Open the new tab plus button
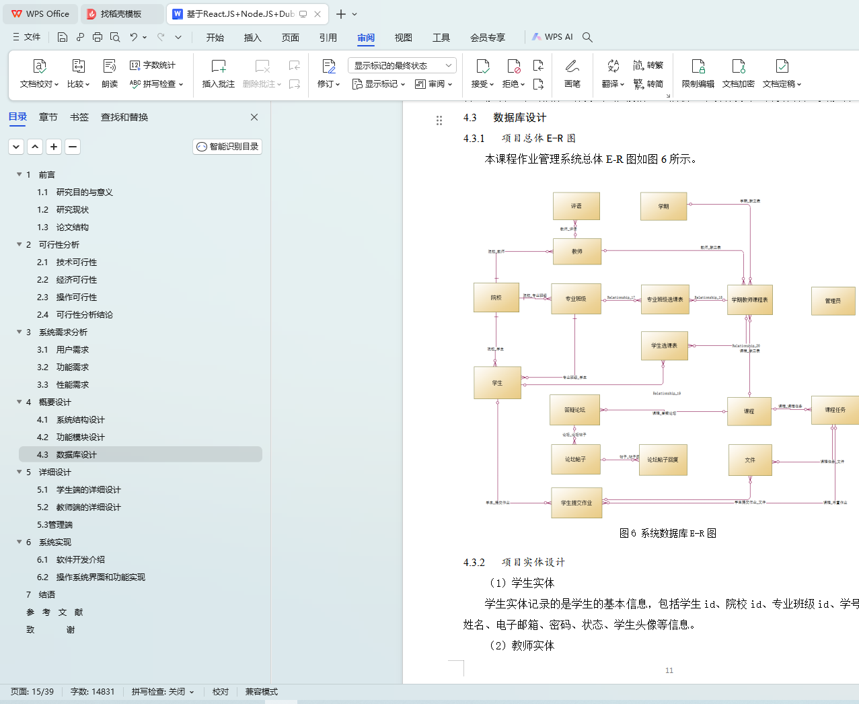The width and height of the screenshot is (859, 704). tap(341, 14)
